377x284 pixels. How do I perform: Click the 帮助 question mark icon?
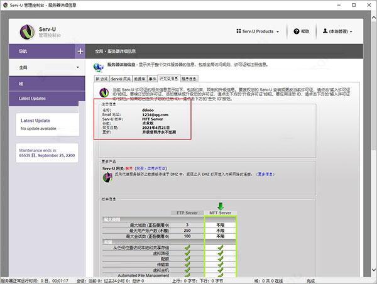(x=296, y=31)
